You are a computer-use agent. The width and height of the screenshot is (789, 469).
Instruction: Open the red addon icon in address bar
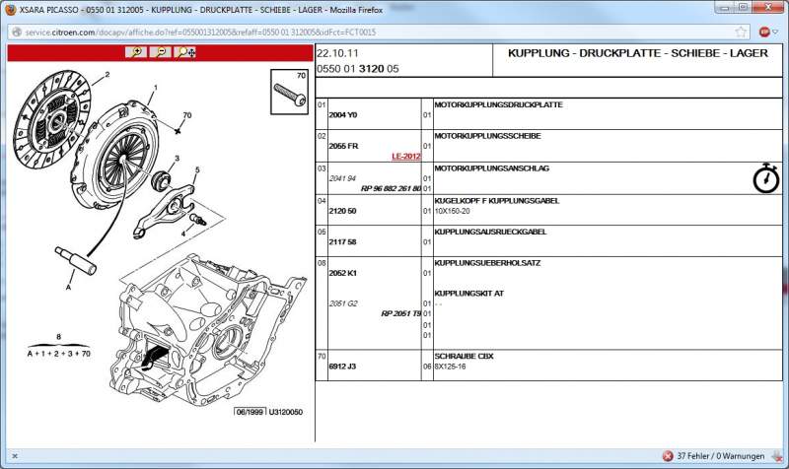click(764, 33)
